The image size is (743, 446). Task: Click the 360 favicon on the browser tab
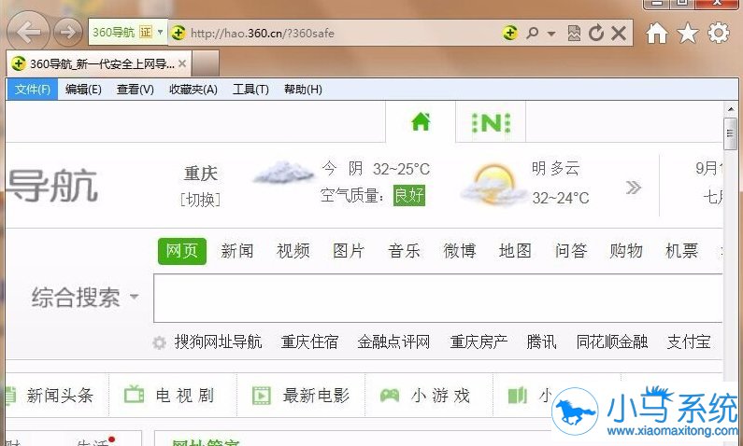(x=18, y=63)
